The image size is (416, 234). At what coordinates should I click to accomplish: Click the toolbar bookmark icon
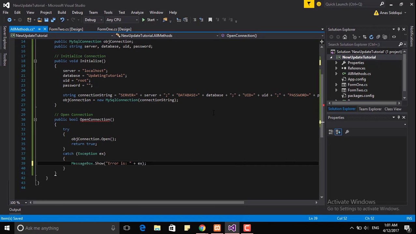coord(210,20)
